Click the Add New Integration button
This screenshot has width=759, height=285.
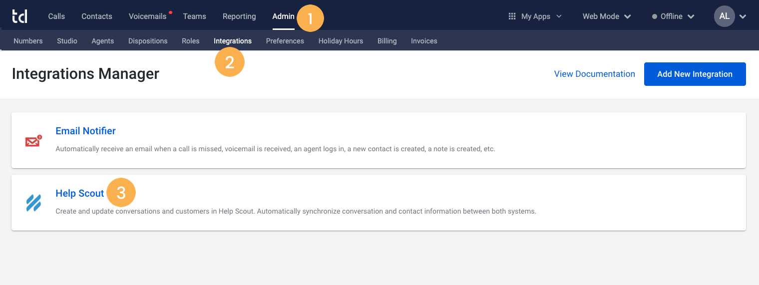[x=695, y=74]
